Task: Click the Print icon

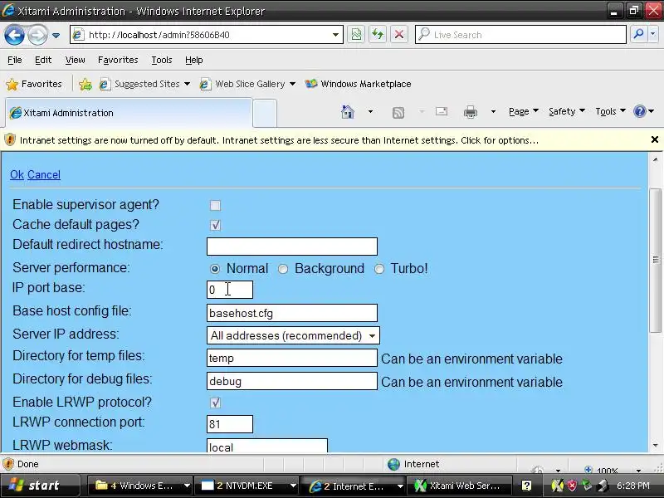Action: [470, 112]
